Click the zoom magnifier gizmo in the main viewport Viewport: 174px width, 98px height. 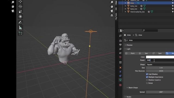[x=112, y=2]
